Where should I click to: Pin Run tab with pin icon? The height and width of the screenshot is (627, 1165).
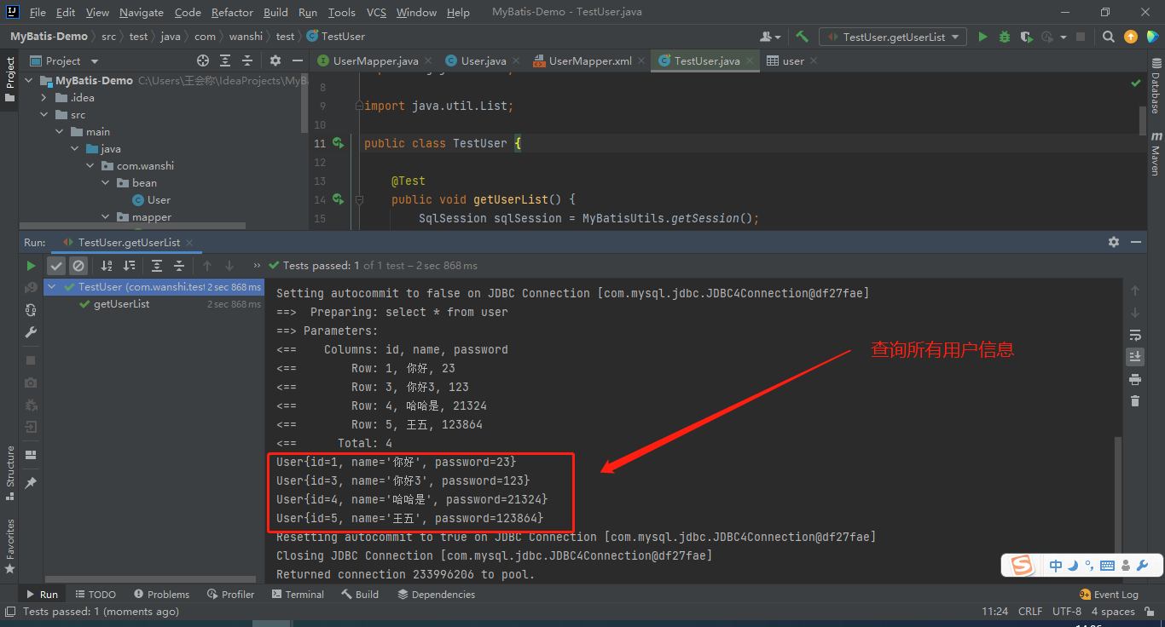pyautogui.click(x=32, y=483)
